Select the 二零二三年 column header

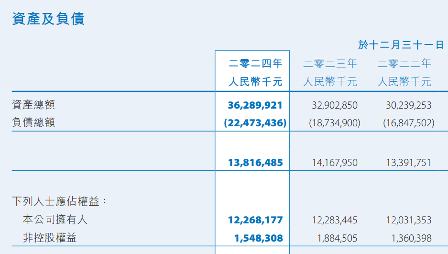tap(330, 64)
